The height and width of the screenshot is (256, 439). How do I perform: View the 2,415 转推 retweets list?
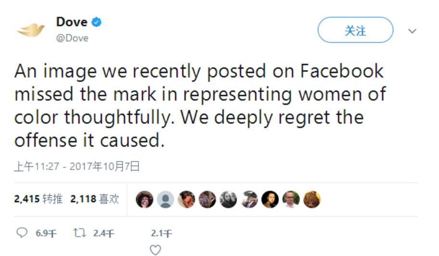[38, 199]
